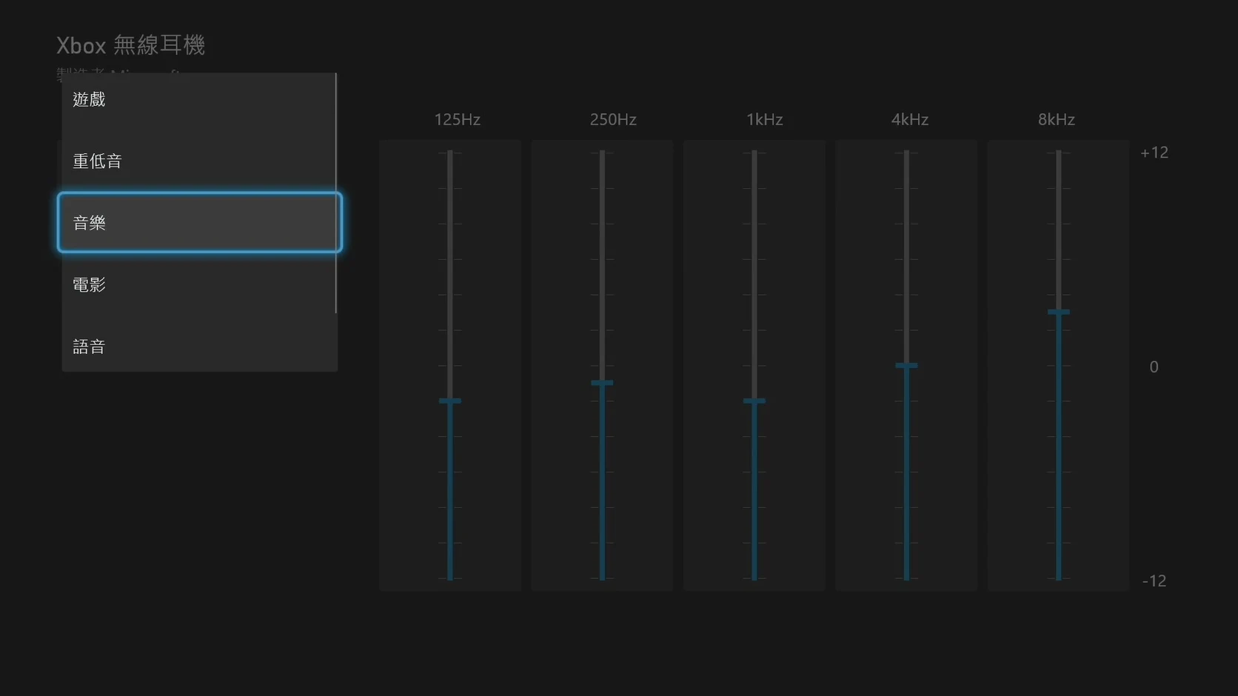This screenshot has width=1238, height=696.
Task: Click top of the 8kHz slider track
Action: coord(1059,153)
